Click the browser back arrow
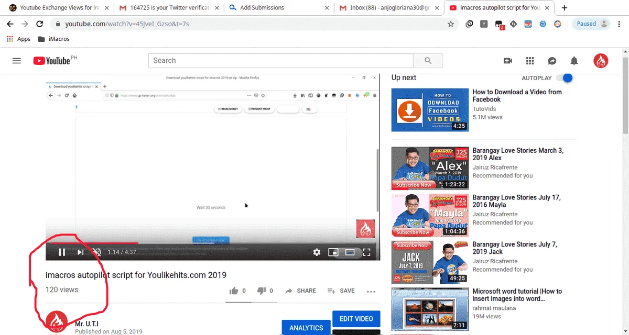The height and width of the screenshot is (335, 629). 10,24
